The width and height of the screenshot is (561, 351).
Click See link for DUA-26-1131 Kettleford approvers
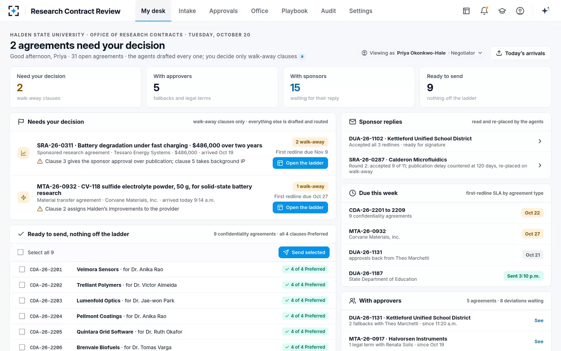click(539, 321)
